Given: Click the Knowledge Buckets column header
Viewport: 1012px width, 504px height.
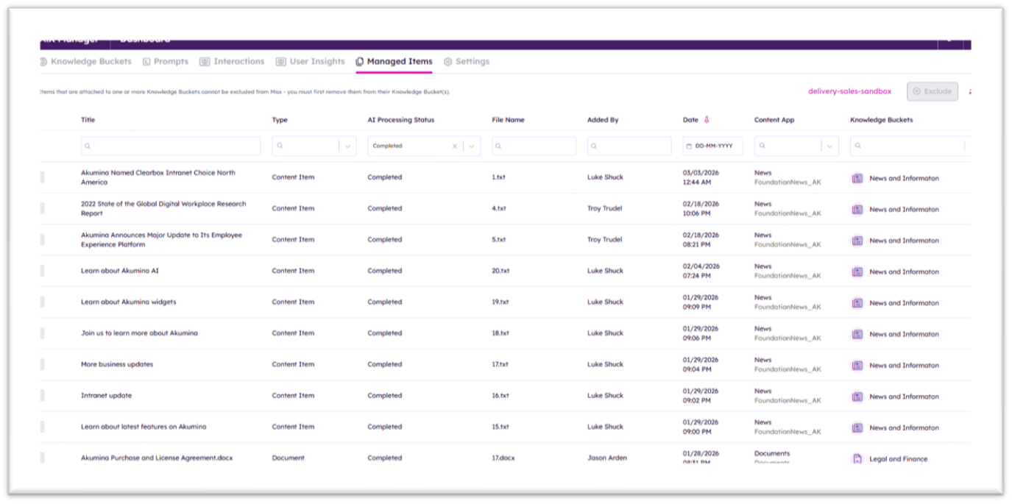Looking at the screenshot, I should (x=882, y=119).
